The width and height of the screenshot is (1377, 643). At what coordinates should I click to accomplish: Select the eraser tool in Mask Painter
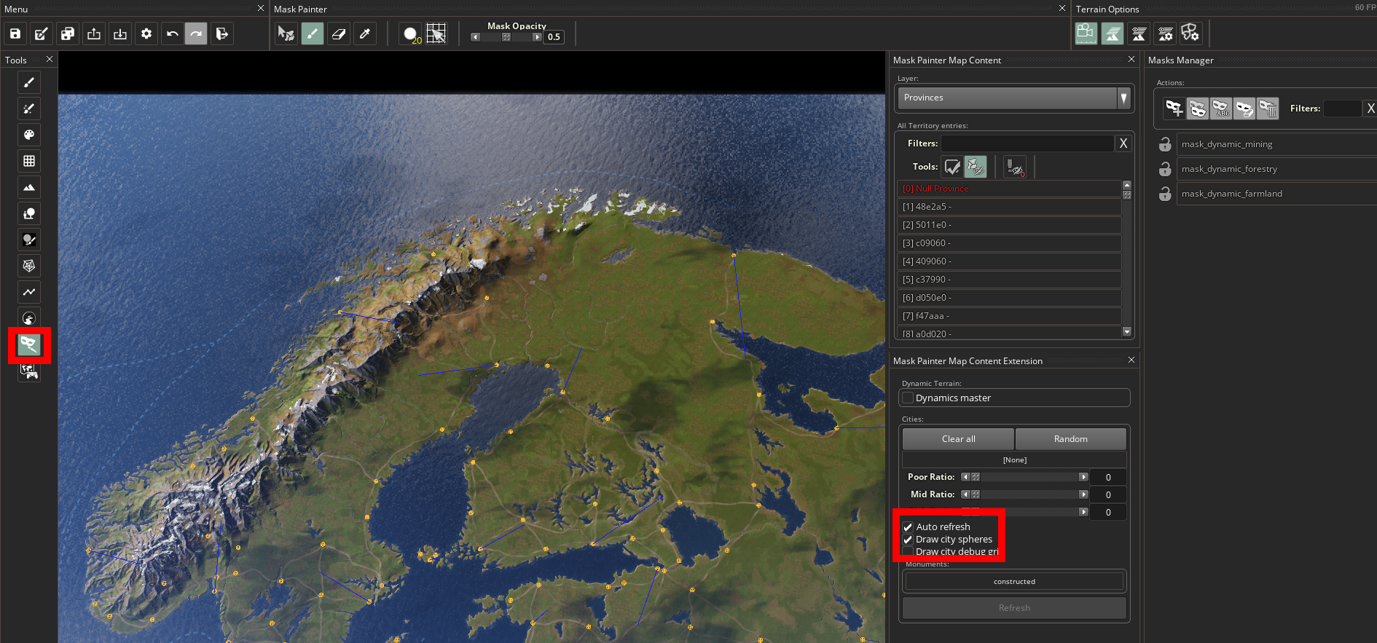tap(338, 33)
